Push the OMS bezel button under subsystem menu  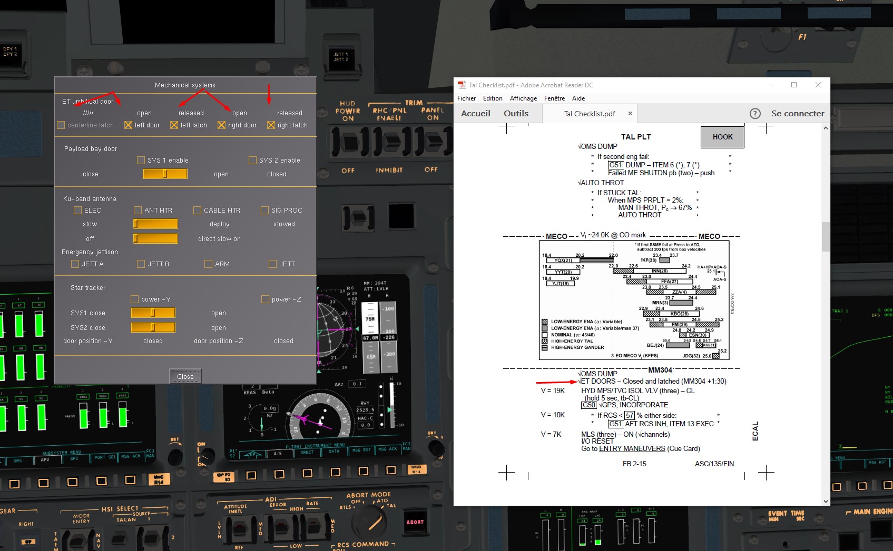pyautogui.click(x=15, y=483)
